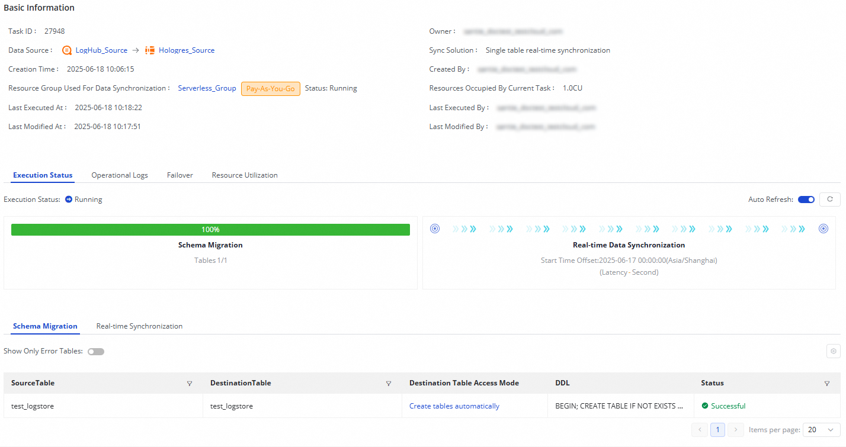Click the Last Modified At value 2025-06-18 10:17:51
Viewport: 846px width, 447px height.
[107, 127]
